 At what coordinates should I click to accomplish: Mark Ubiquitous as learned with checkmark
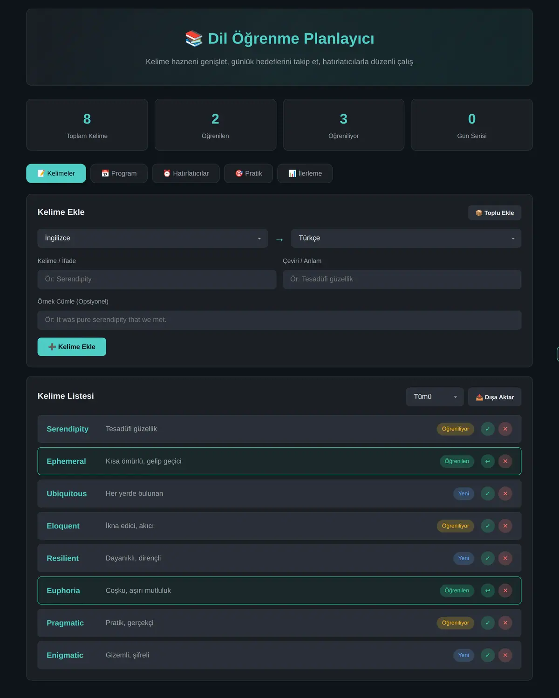pyautogui.click(x=488, y=493)
